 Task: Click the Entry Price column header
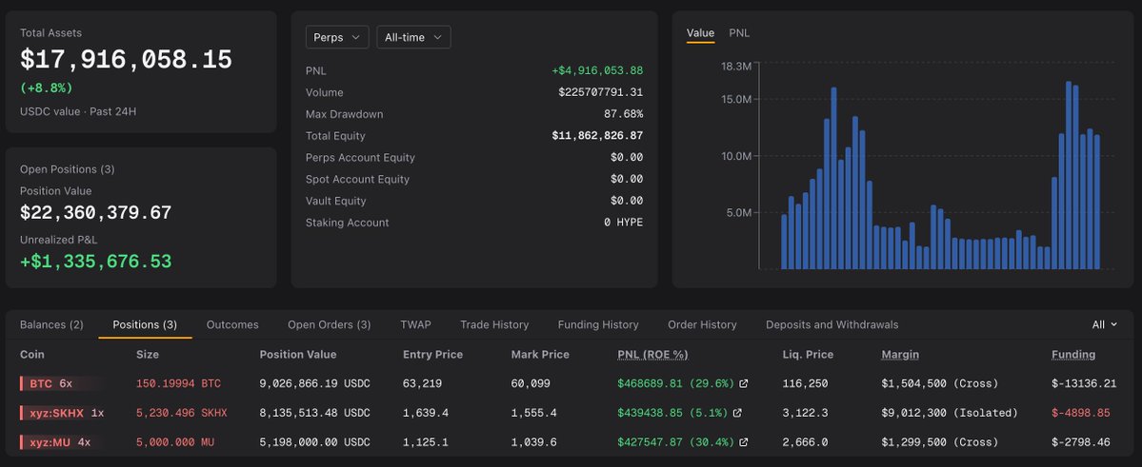click(432, 354)
